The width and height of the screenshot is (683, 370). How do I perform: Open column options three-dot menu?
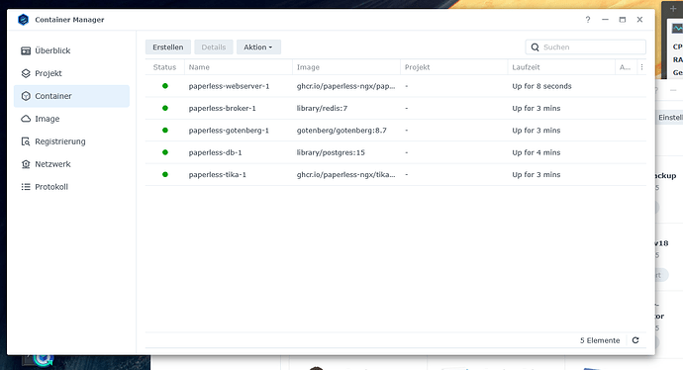pos(641,67)
